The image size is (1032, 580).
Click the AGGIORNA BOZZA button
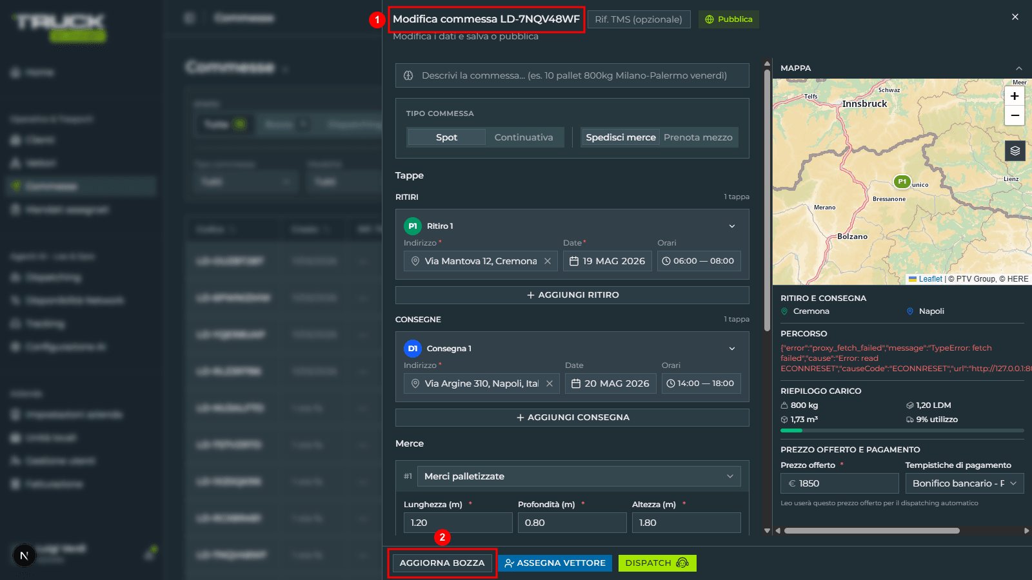pyautogui.click(x=442, y=563)
